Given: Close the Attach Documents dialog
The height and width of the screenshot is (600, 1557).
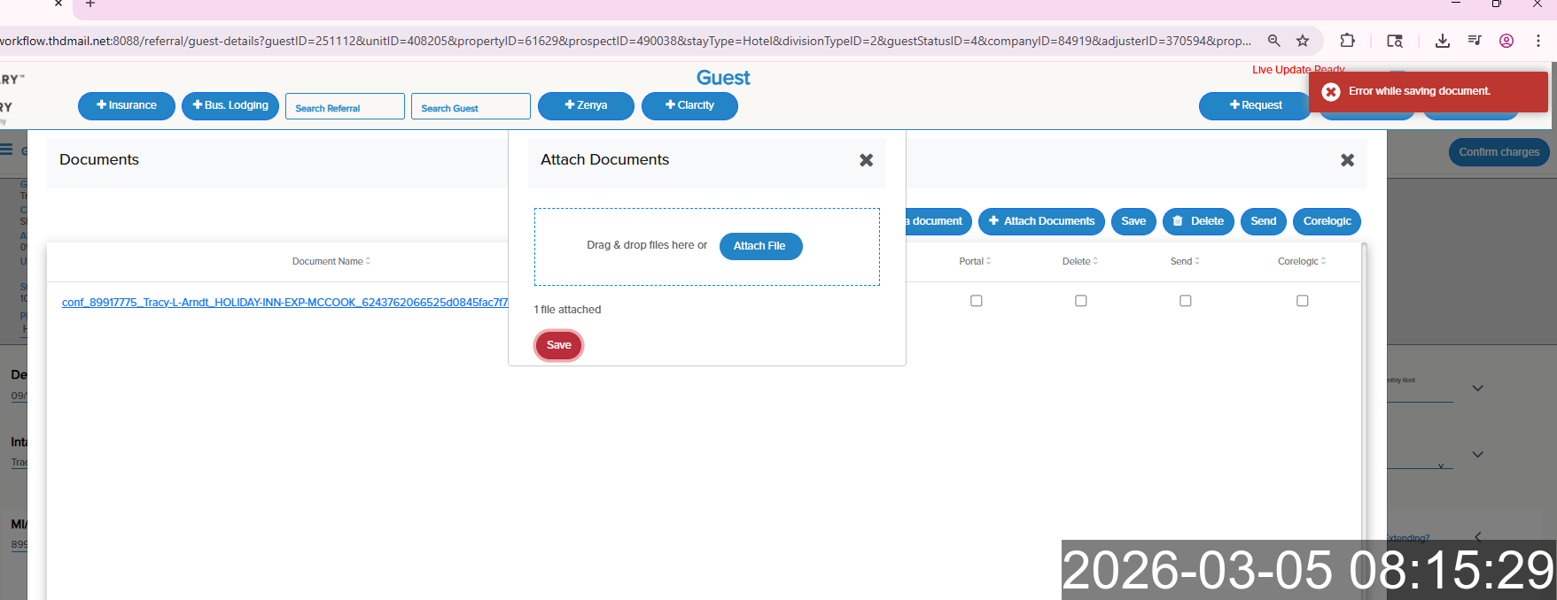Looking at the screenshot, I should 866,160.
